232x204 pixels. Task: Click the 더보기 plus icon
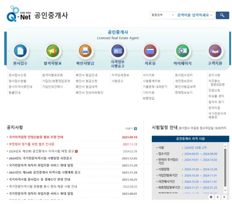tap(135, 129)
